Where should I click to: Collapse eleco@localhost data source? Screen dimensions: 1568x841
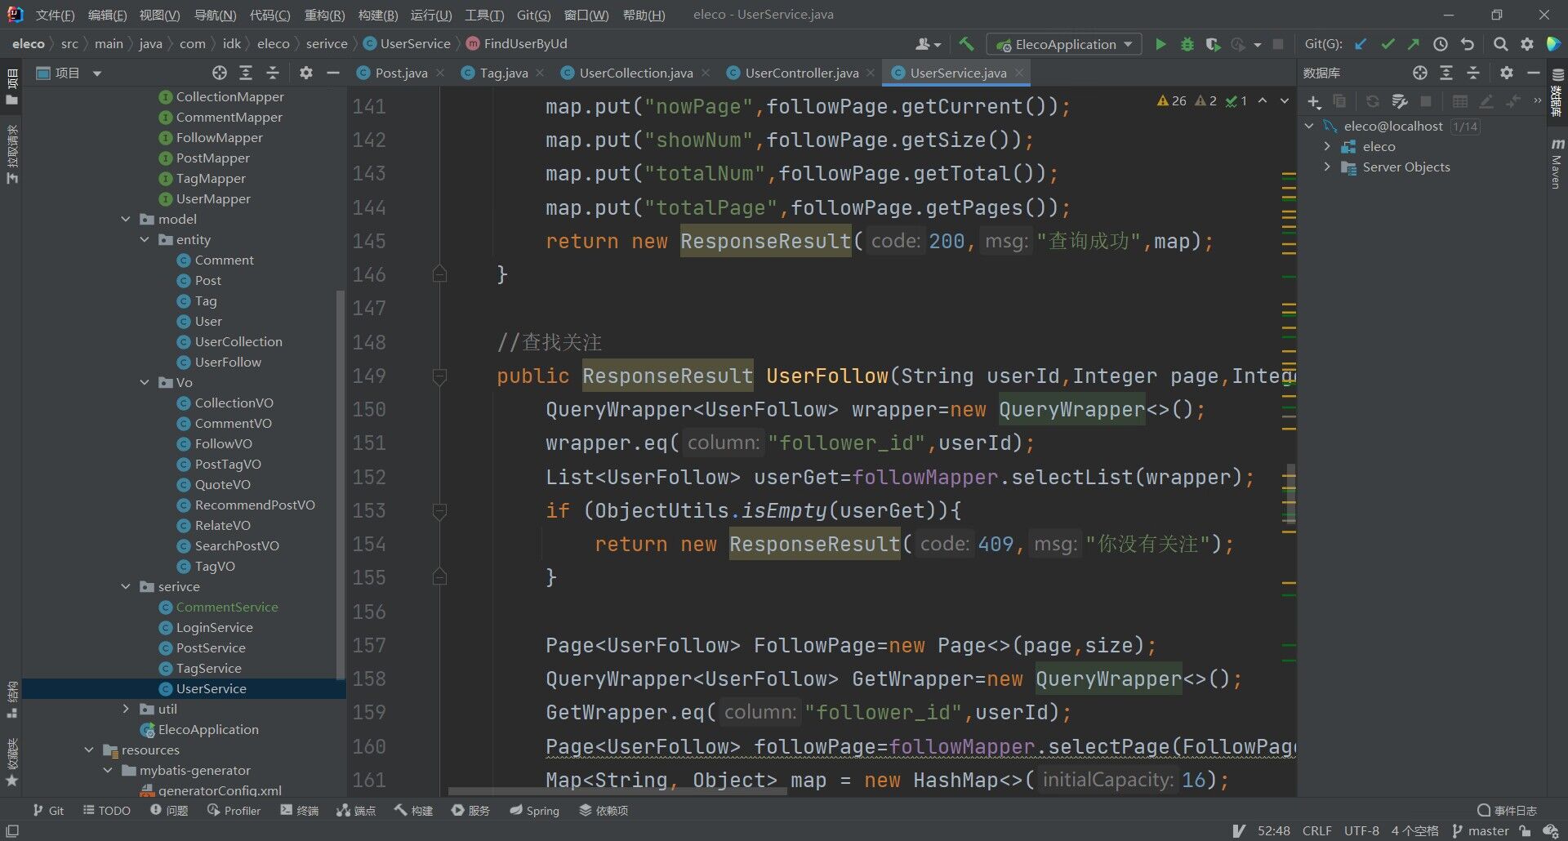click(1309, 126)
